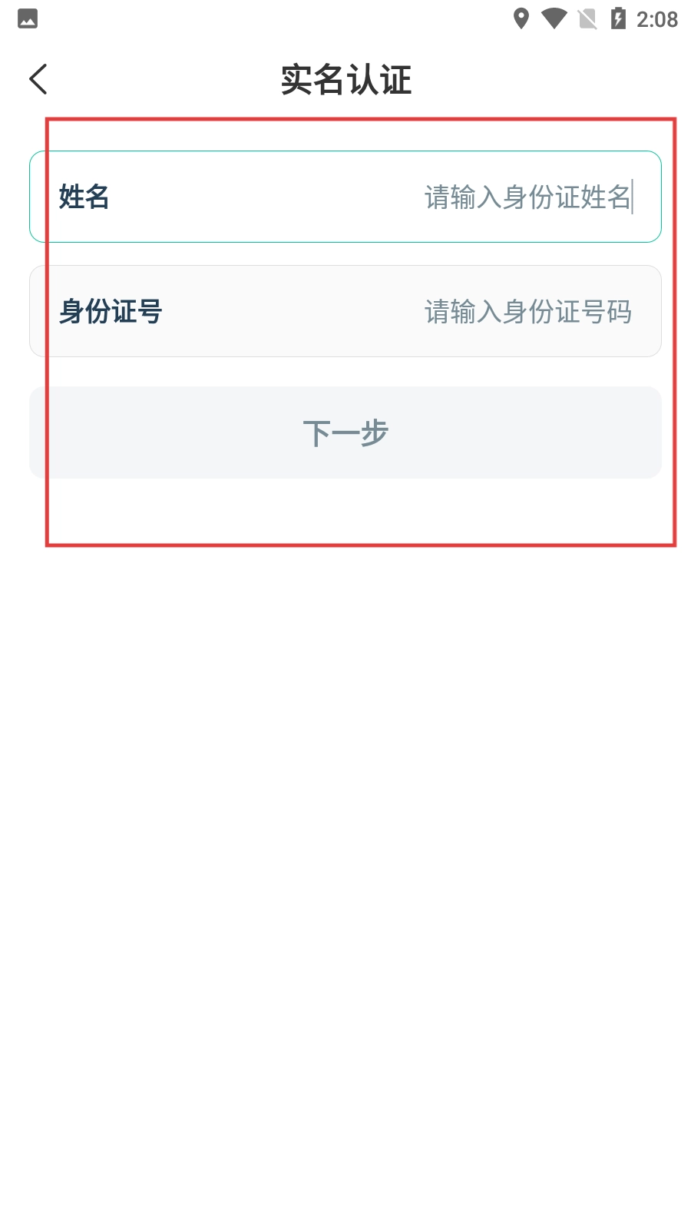Tap the Wi-Fi signal status icon

pyautogui.click(x=554, y=18)
